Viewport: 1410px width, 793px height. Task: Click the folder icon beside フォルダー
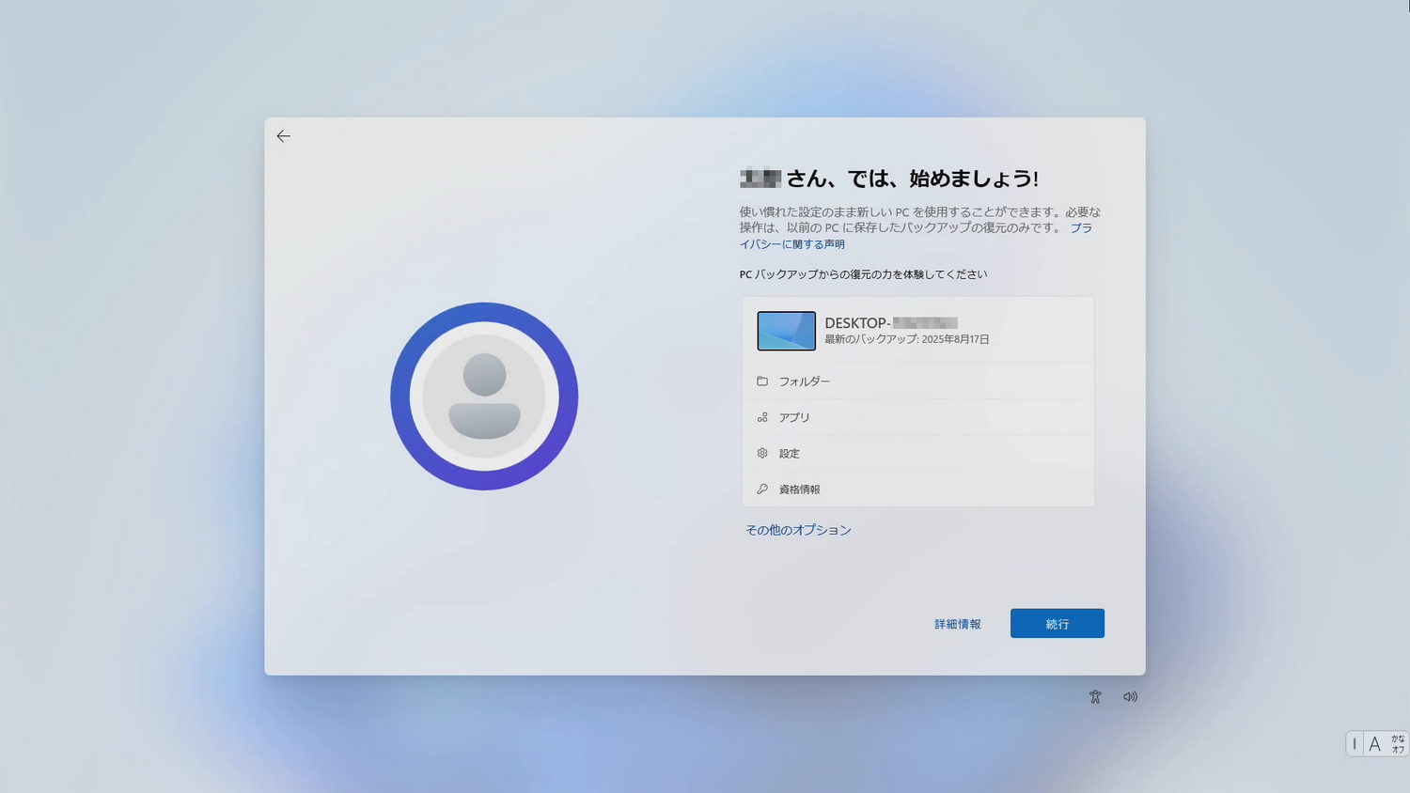click(x=762, y=381)
